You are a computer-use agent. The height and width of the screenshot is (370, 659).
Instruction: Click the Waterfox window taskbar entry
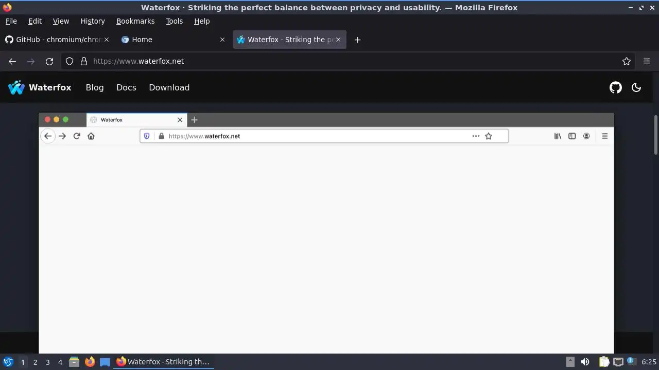[164, 362]
